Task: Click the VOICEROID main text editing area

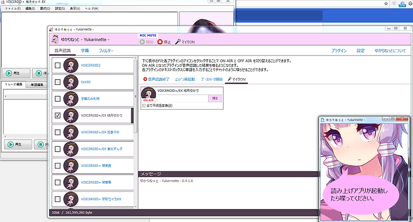Action: click(89, 39)
